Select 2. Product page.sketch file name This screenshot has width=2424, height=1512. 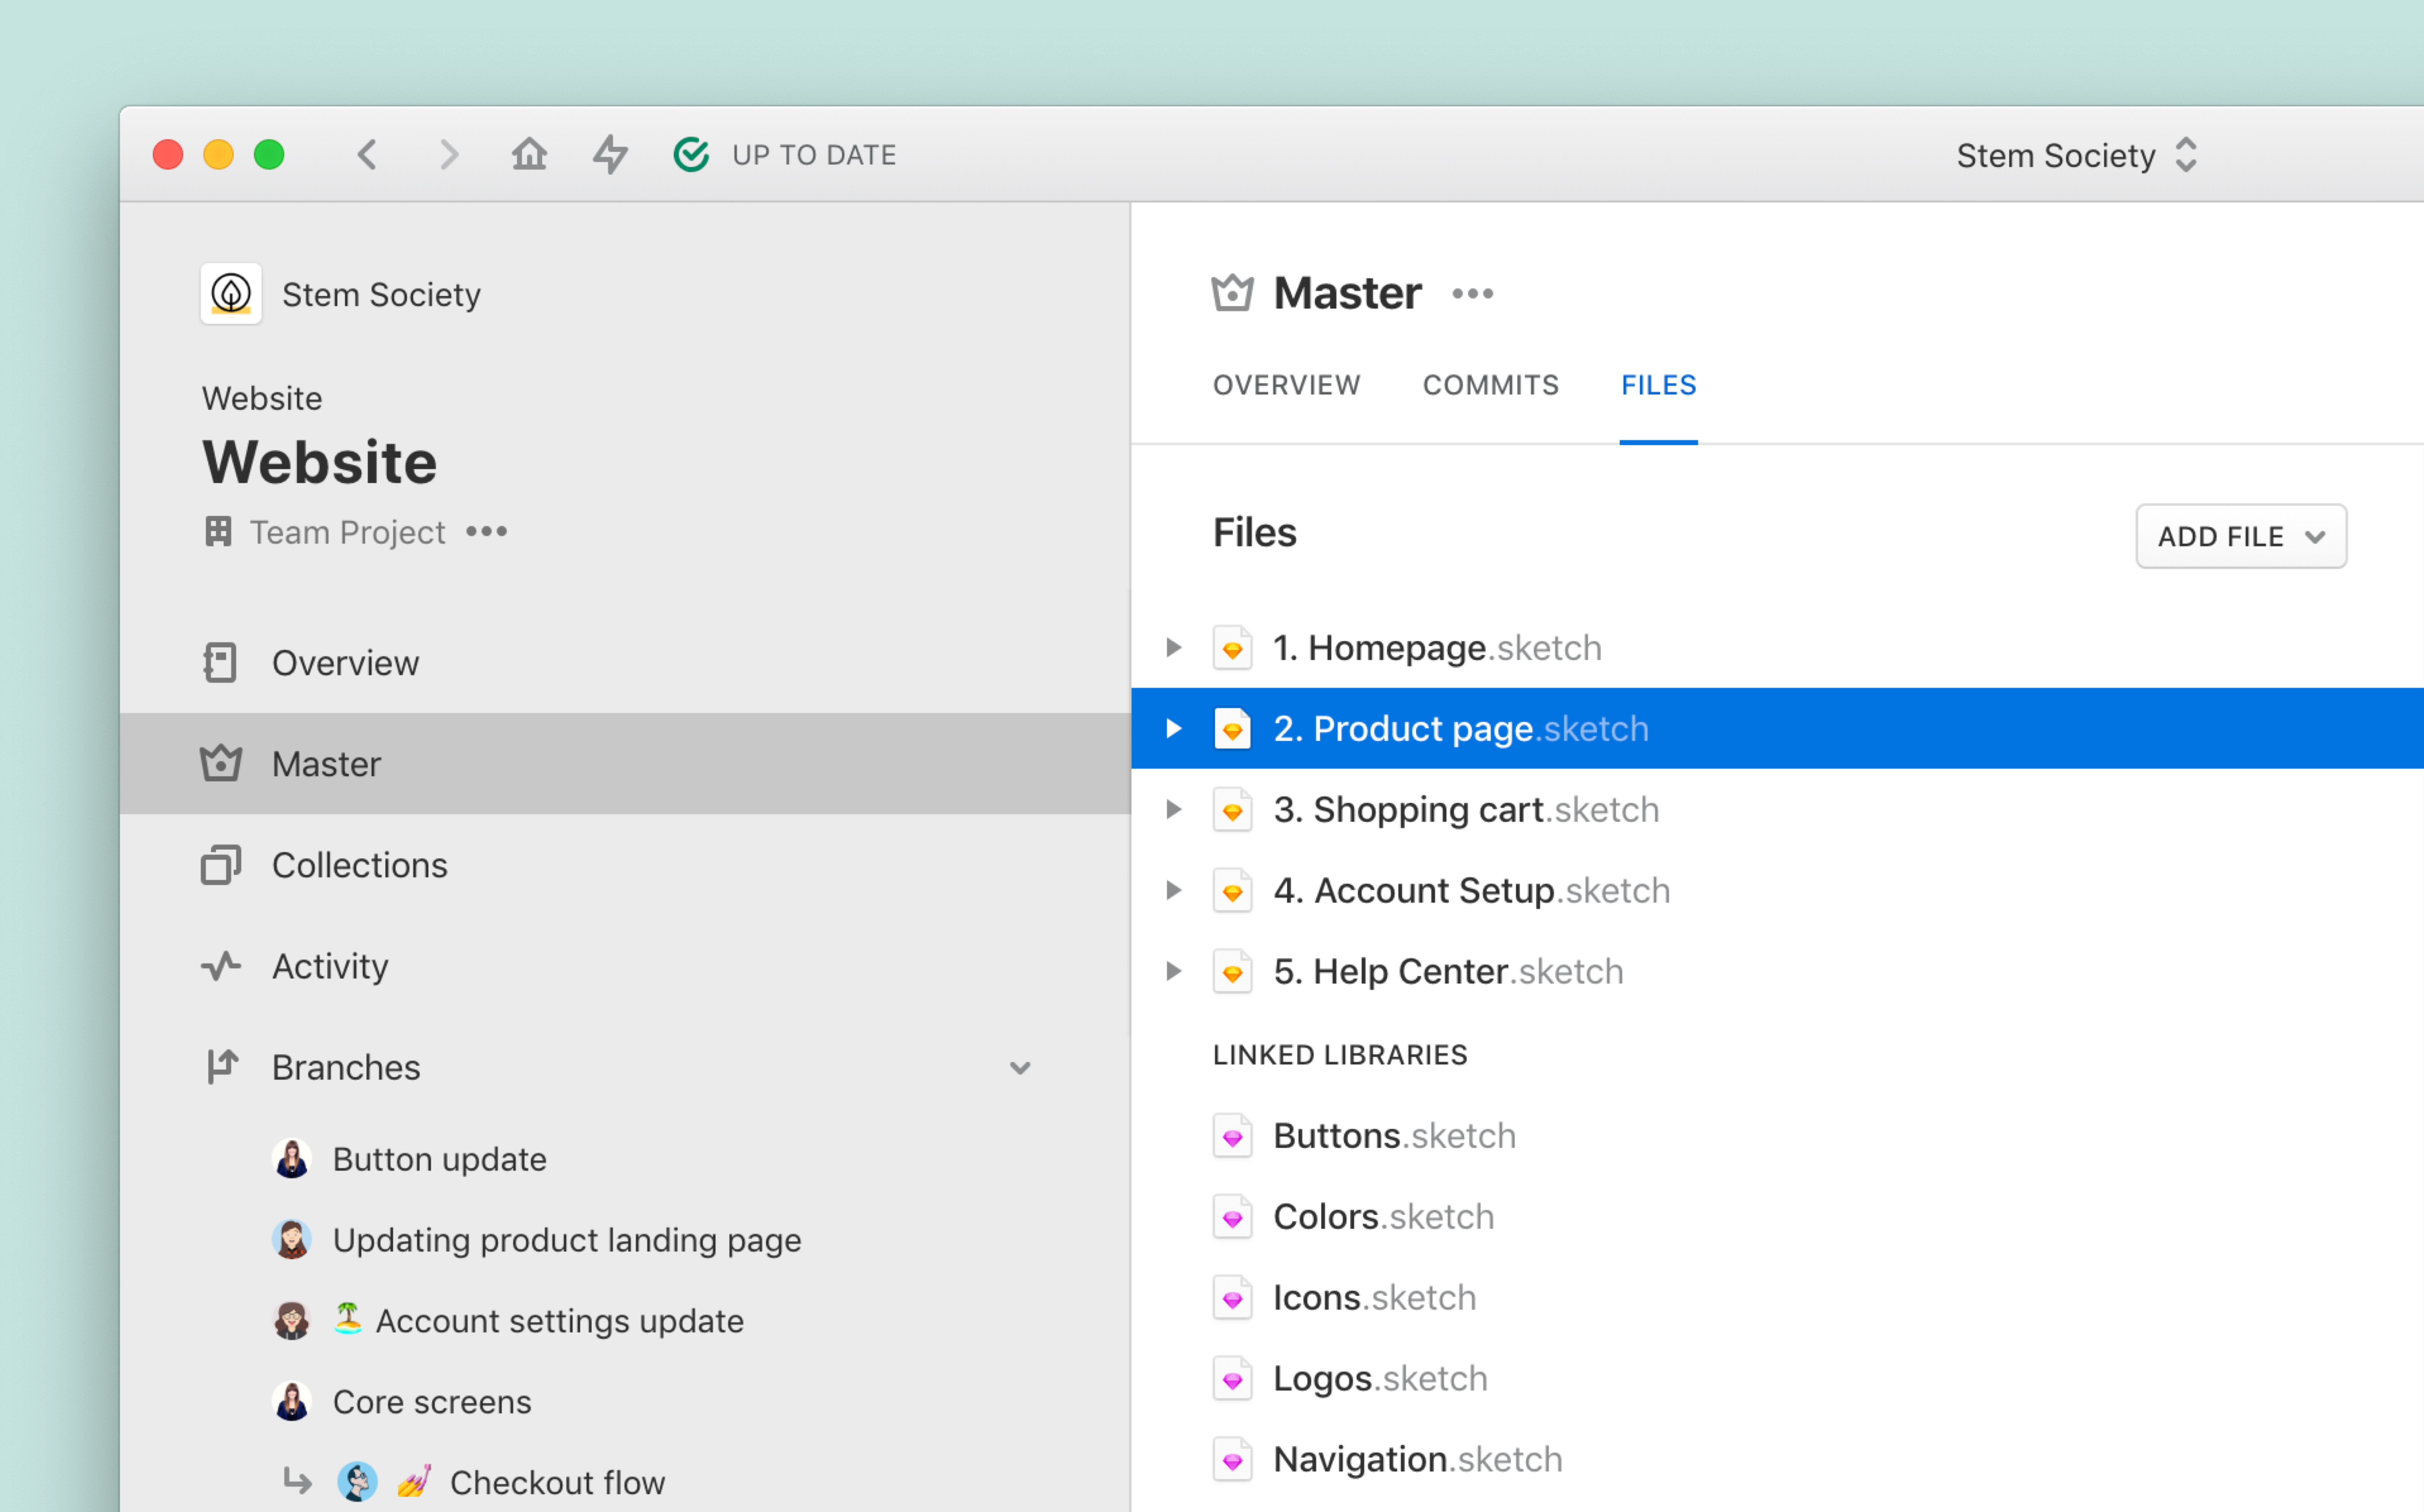point(1460,729)
